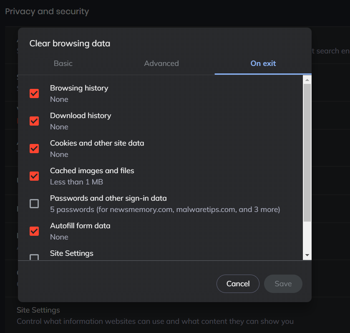The width and height of the screenshot is (350, 333).
Task: Click the "5 passwords" description text
Action: (165, 209)
